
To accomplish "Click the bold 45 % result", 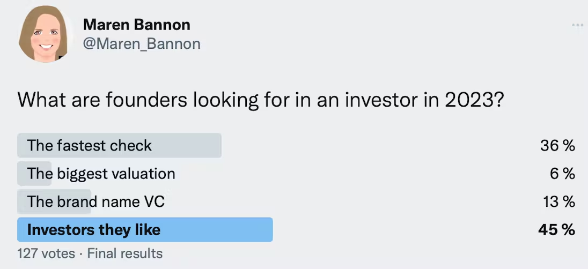I will 557,230.
